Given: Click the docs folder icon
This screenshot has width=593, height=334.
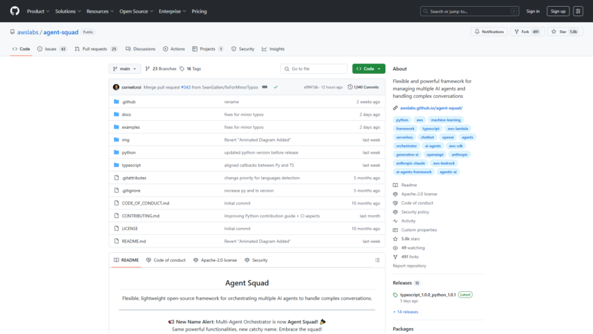Looking at the screenshot, I should click(116, 115).
